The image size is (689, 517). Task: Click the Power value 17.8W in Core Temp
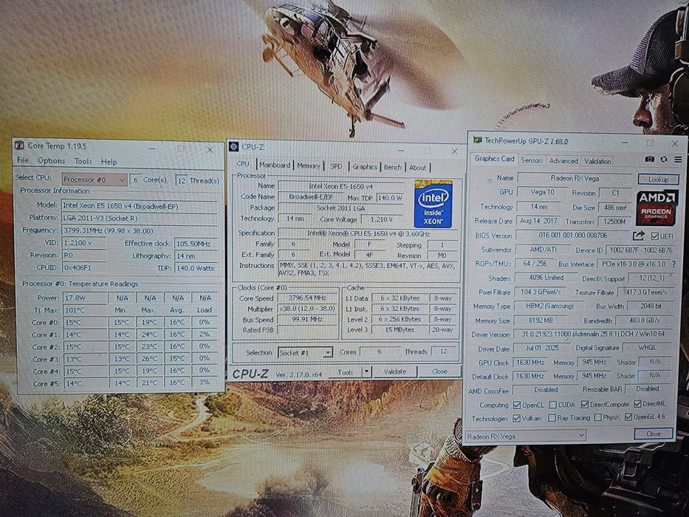click(85, 298)
